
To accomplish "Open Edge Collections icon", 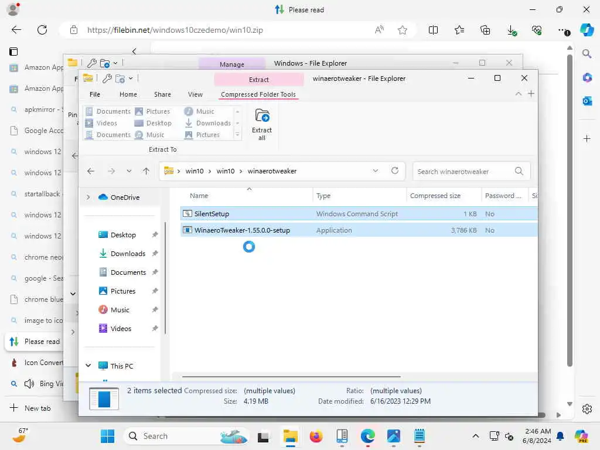I will [x=485, y=30].
